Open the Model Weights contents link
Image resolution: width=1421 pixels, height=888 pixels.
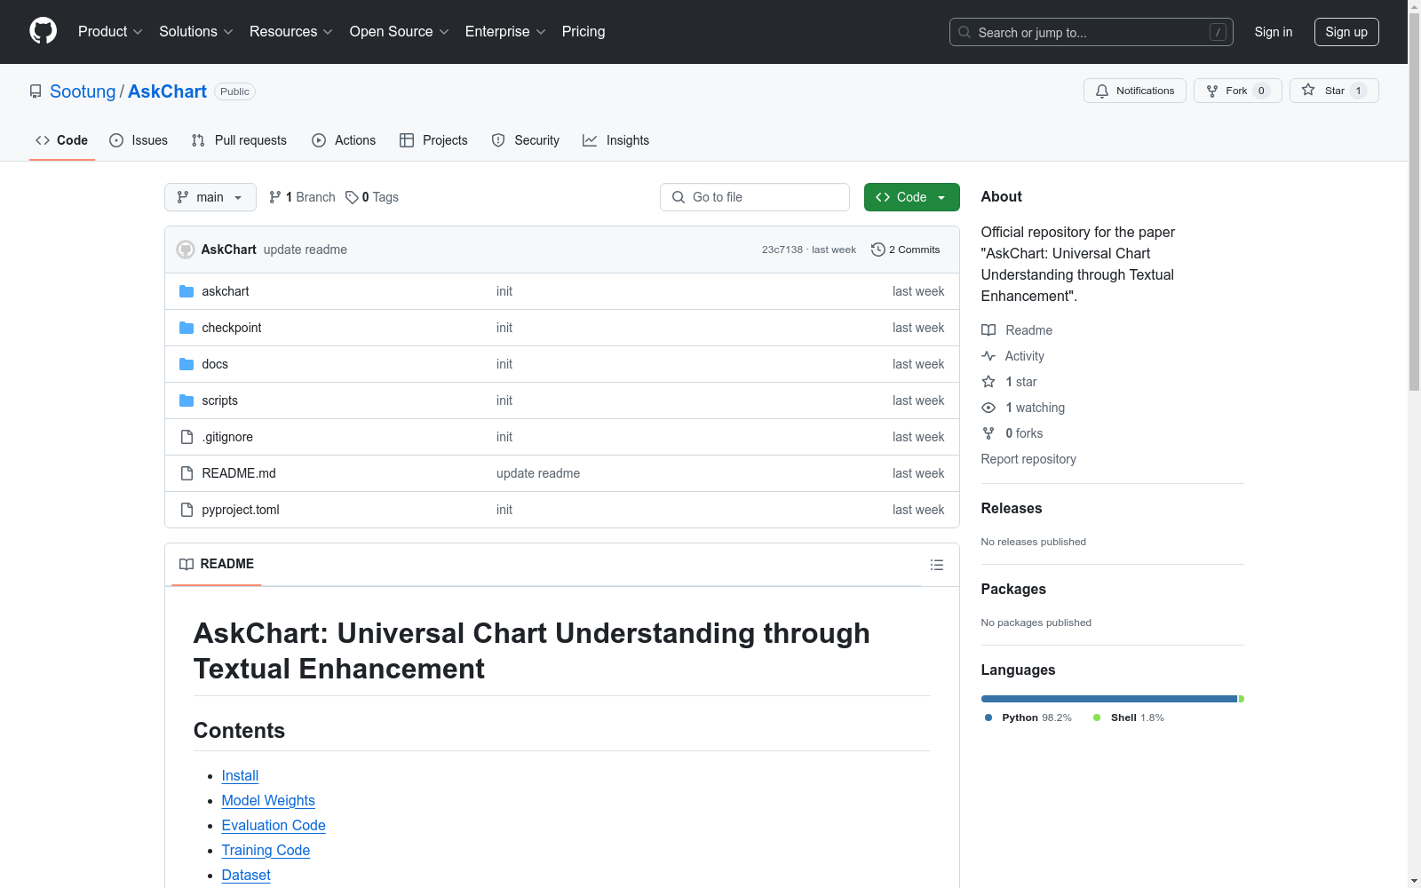click(268, 801)
